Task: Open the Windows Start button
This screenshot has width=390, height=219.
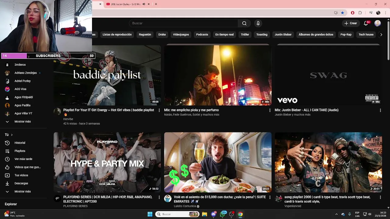Action: coord(150,214)
